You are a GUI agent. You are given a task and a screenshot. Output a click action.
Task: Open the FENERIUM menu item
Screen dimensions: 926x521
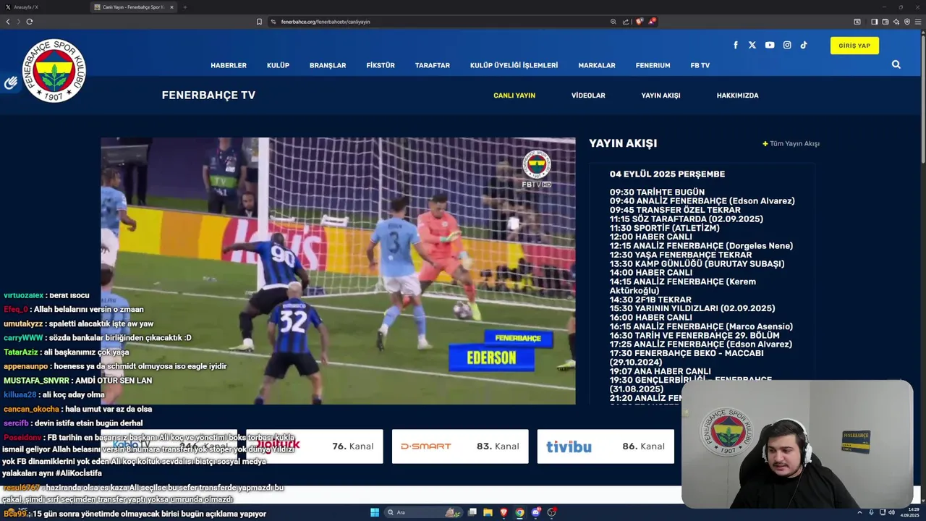click(x=653, y=65)
